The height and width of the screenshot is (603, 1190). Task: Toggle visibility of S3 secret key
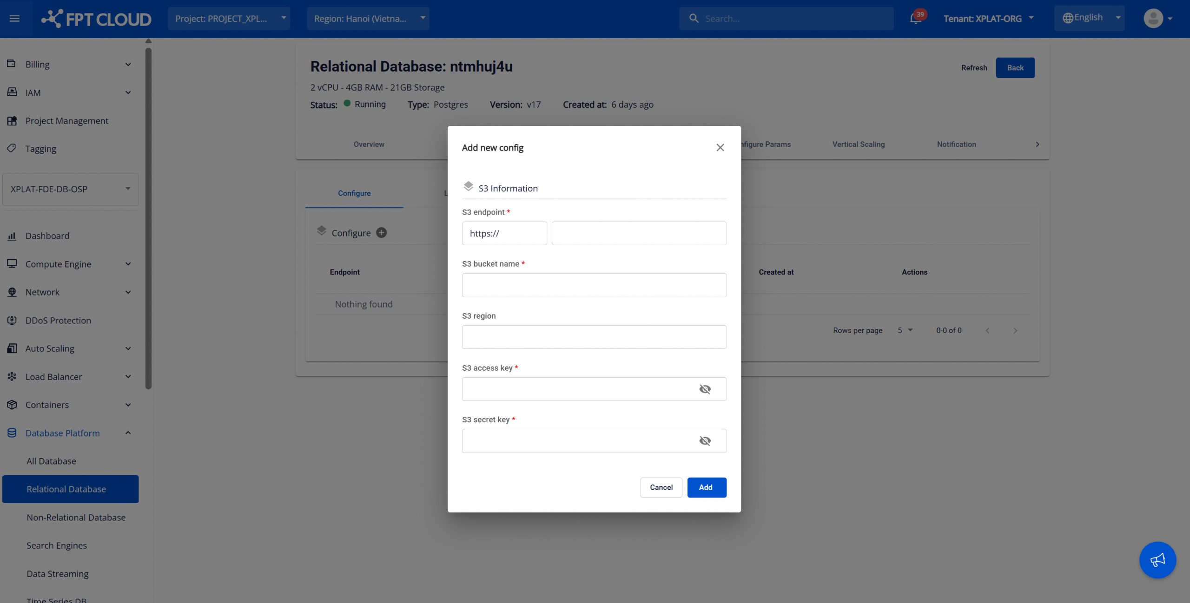[705, 441]
